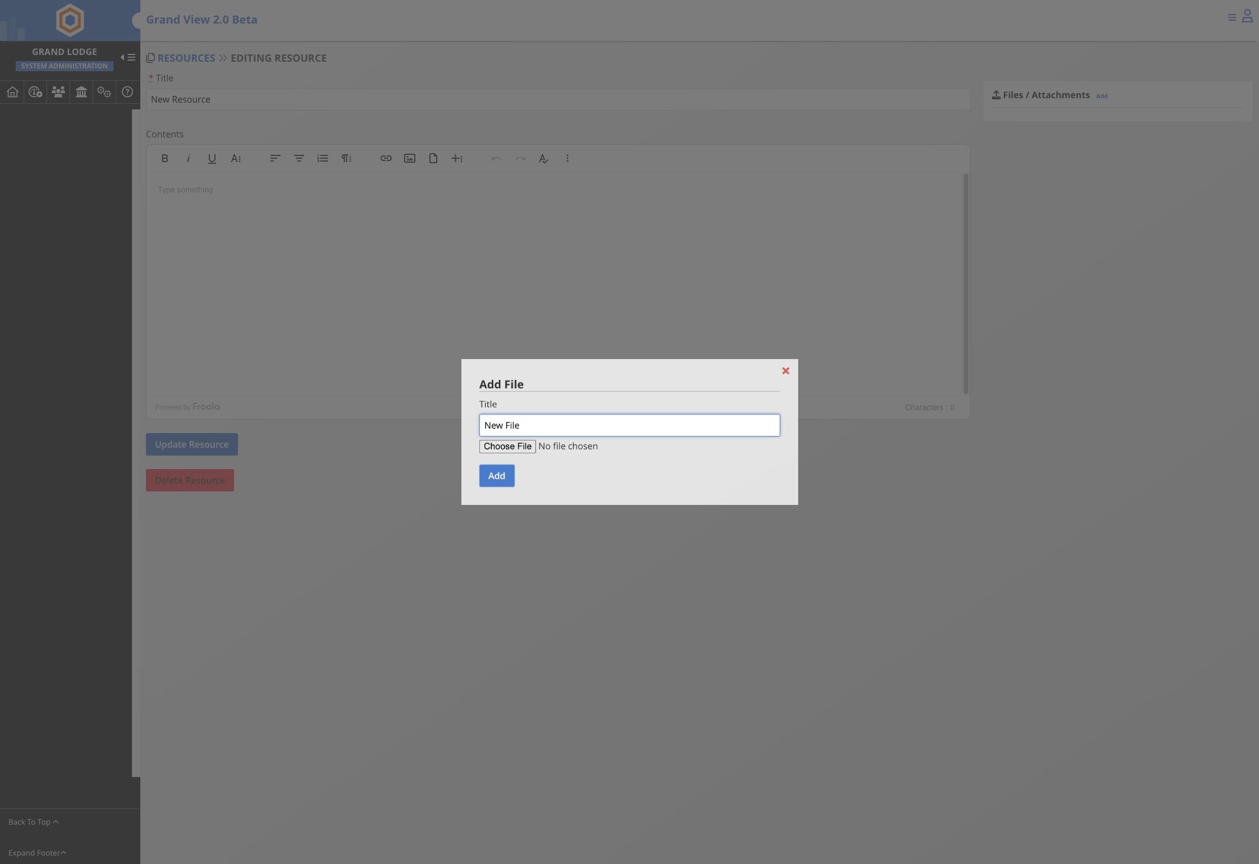Collapse the sidebar menu toggle
The width and height of the screenshot is (1259, 864).
(128, 57)
